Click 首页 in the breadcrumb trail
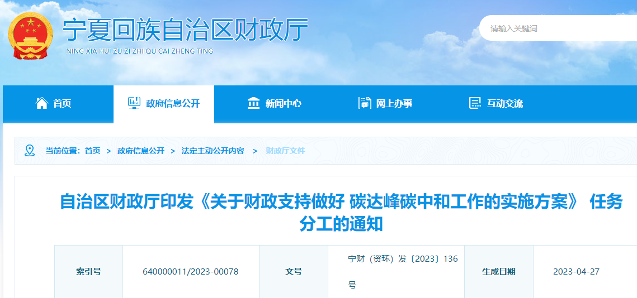This screenshot has height=298, width=637. [x=93, y=151]
